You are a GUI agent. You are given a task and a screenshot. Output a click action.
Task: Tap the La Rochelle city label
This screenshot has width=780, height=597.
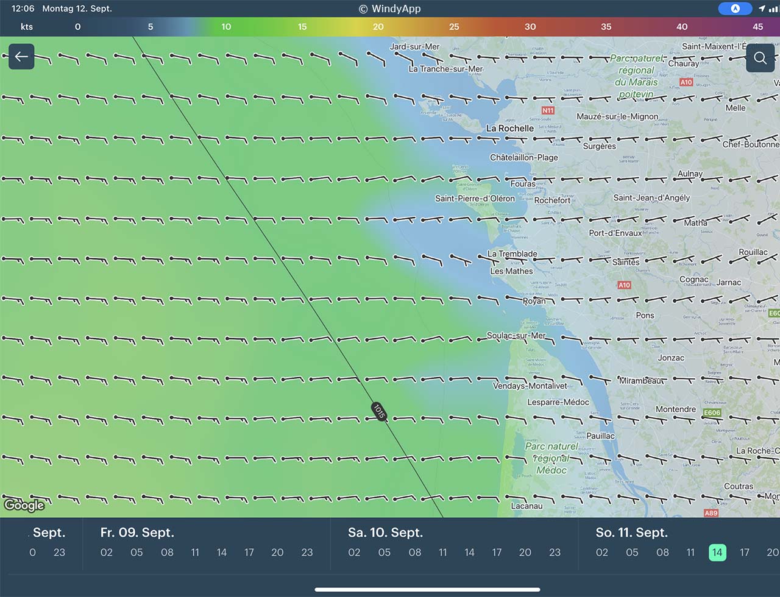(x=509, y=129)
